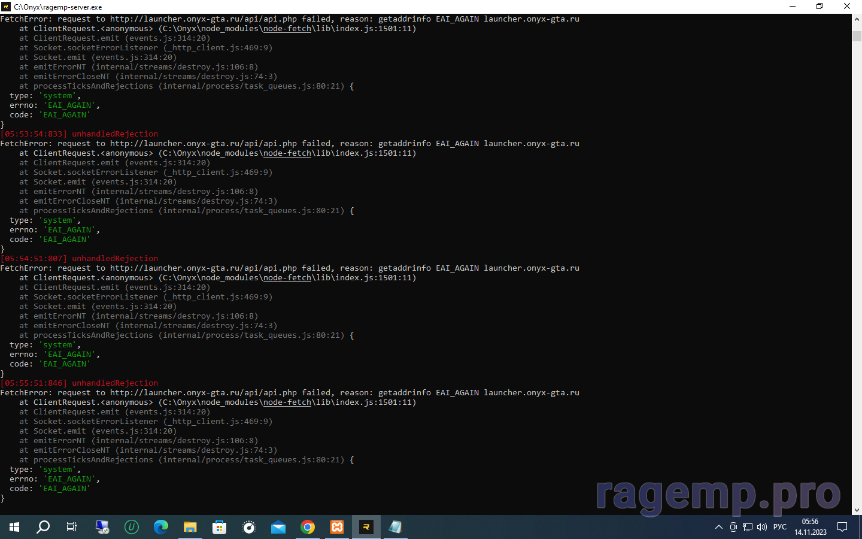This screenshot has height=539, width=862.
Task: Open the console title bar system icon menu
Action: coord(6,7)
